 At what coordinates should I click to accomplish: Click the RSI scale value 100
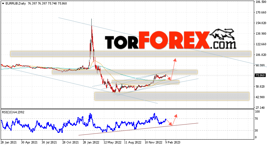click(257, 112)
